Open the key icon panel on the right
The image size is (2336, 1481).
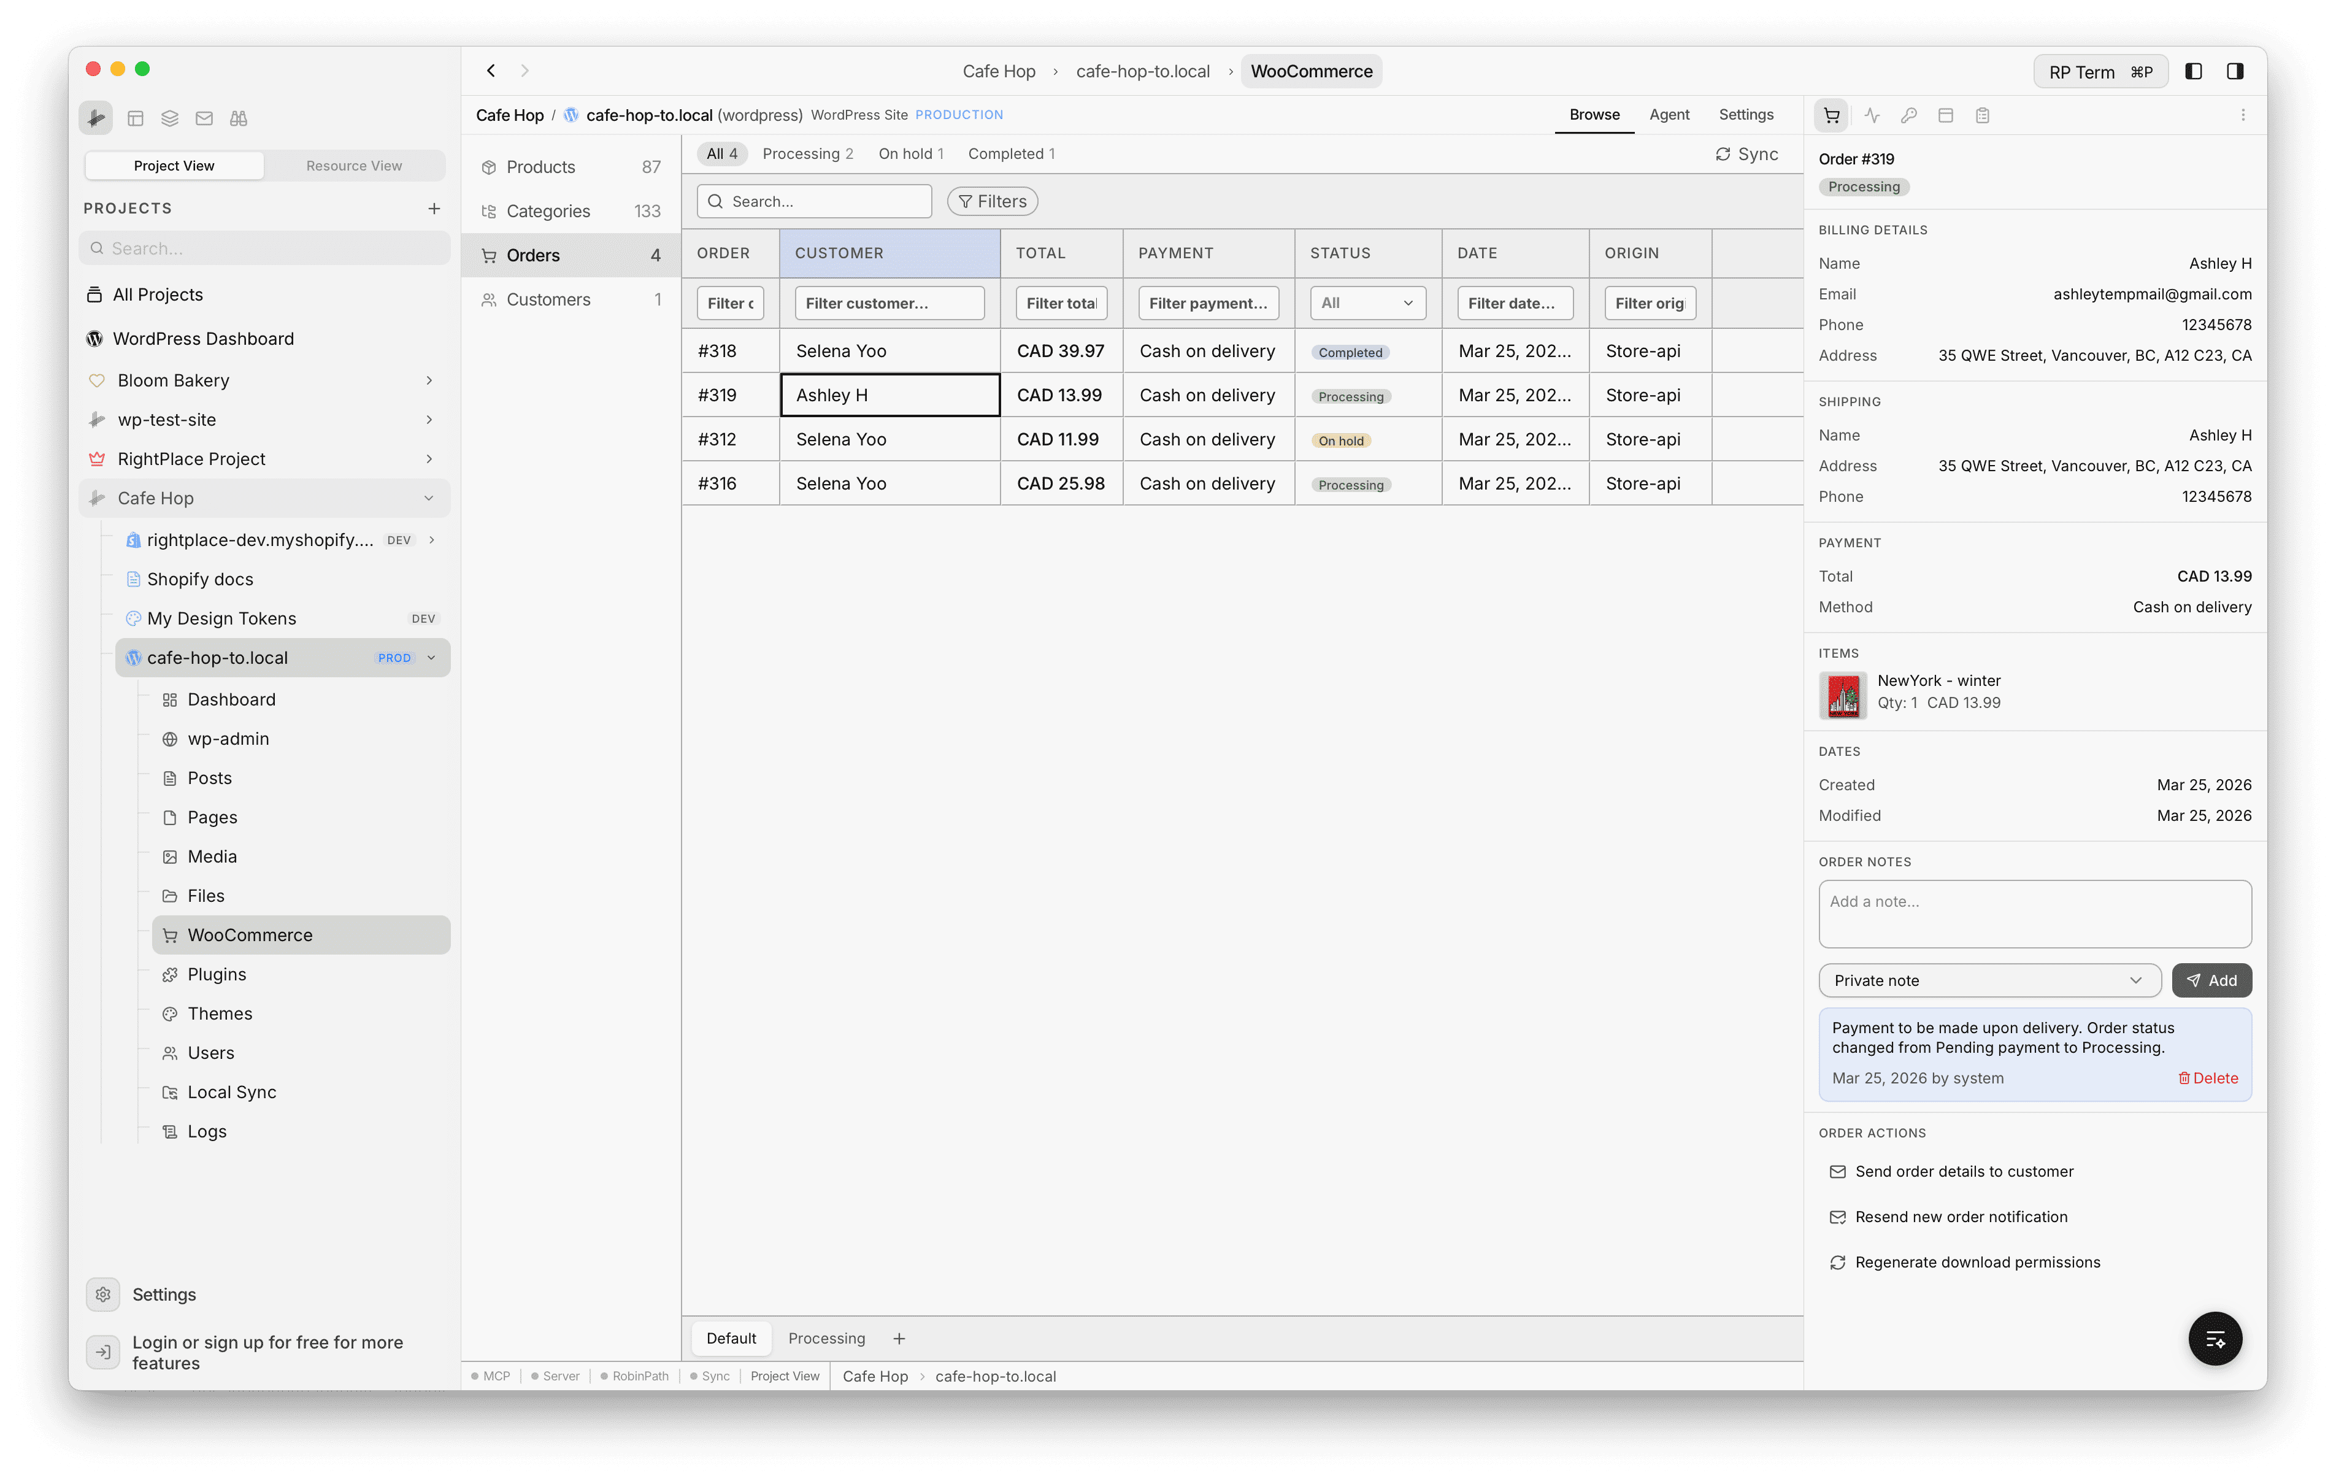1908,115
